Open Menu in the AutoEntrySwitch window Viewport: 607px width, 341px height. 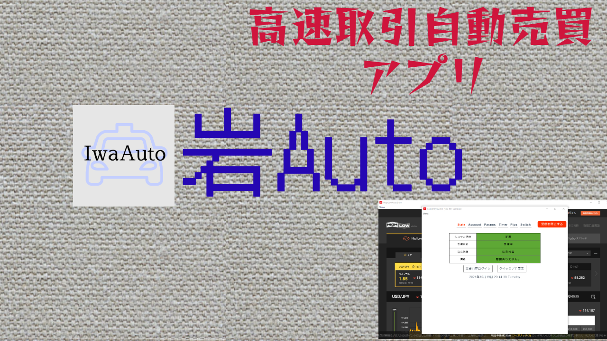[x=425, y=214]
